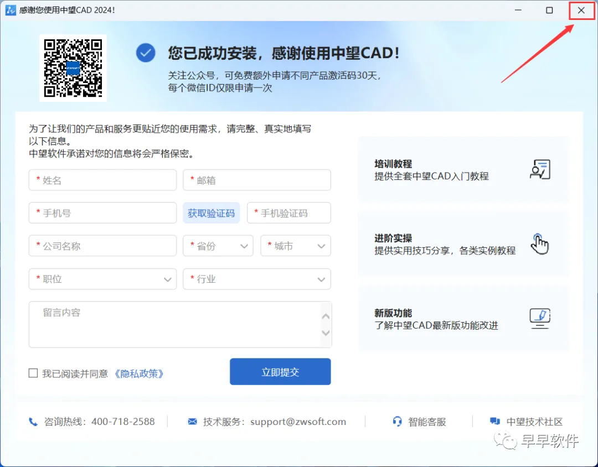Click the headset smart support icon

397,421
